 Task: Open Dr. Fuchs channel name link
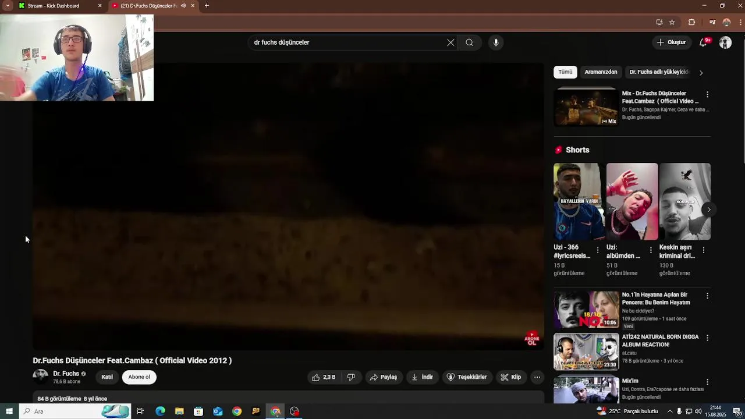coord(66,374)
